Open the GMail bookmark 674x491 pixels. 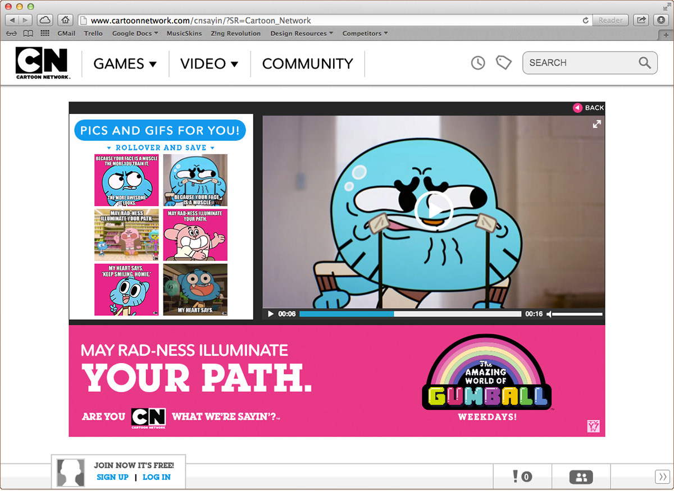click(x=66, y=34)
